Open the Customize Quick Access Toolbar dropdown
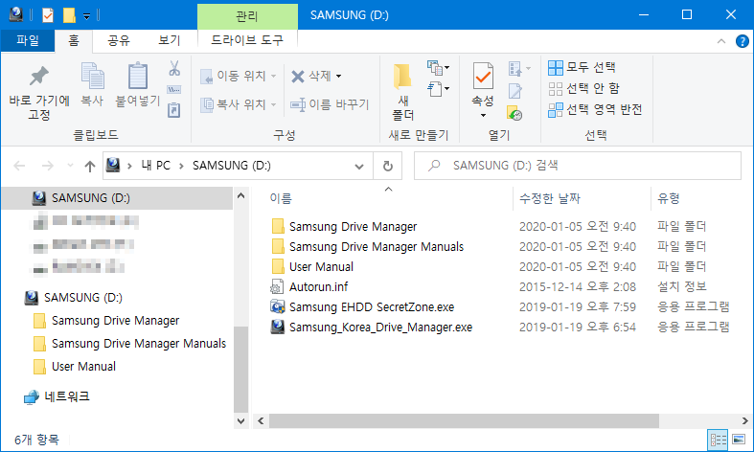The image size is (754, 452). (86, 16)
